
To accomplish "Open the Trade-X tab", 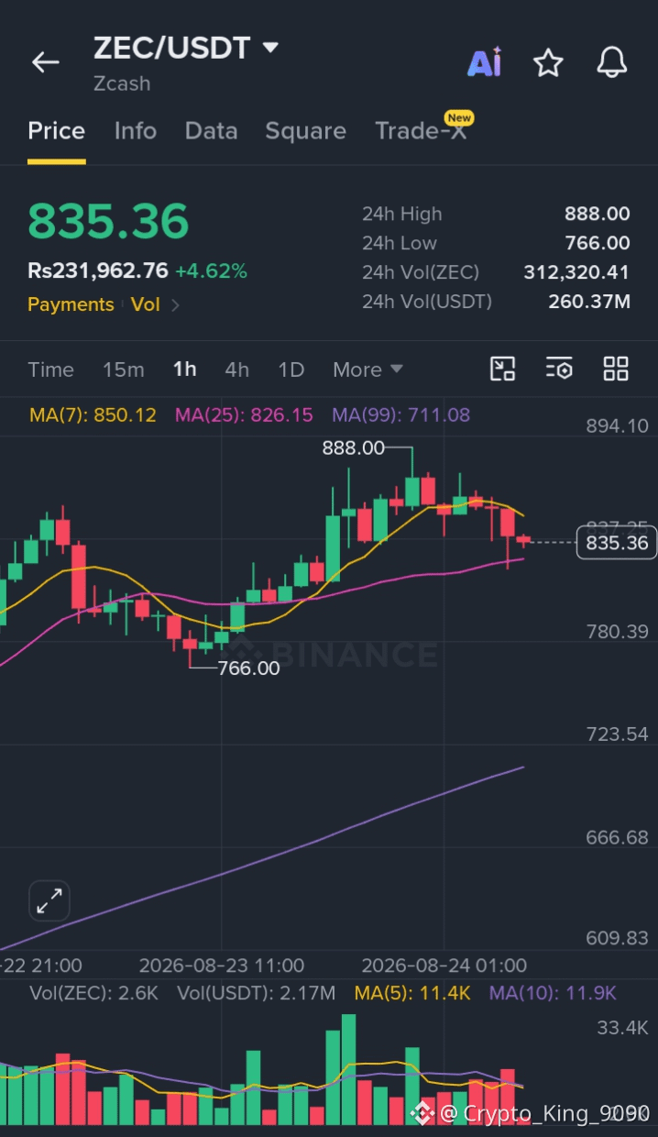I will pyautogui.click(x=421, y=131).
